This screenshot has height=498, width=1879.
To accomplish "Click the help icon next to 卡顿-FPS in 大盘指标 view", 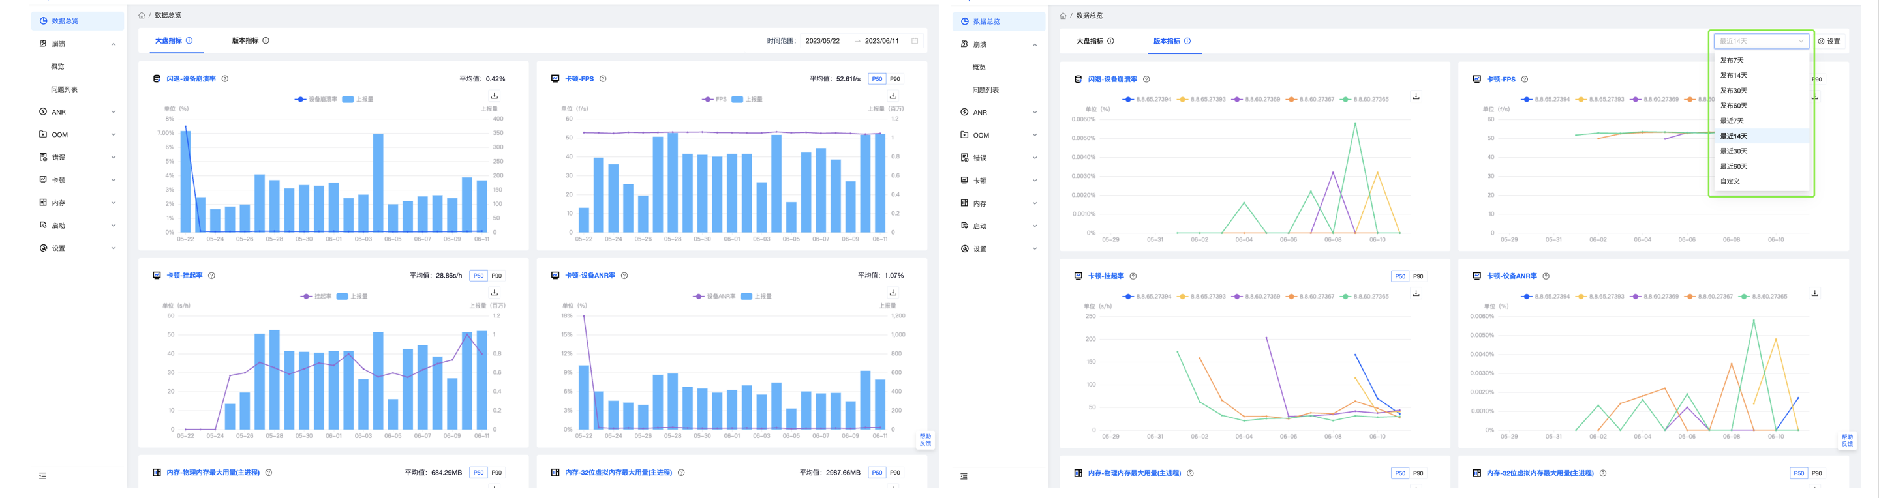I will [603, 79].
